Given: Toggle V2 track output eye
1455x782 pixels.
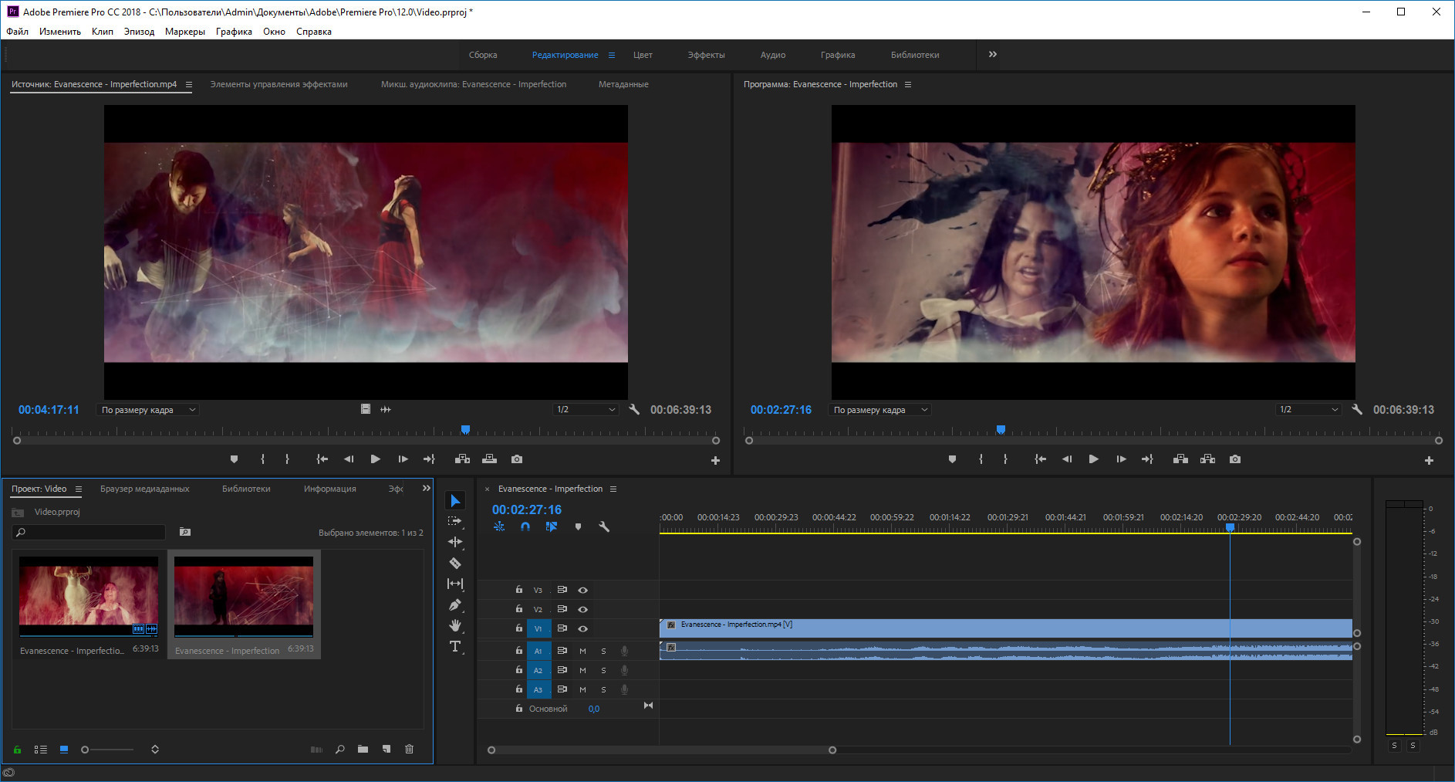Looking at the screenshot, I should click(x=583, y=609).
